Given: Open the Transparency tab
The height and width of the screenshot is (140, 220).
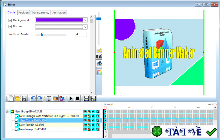Looking at the screenshot, I should click(40, 12).
